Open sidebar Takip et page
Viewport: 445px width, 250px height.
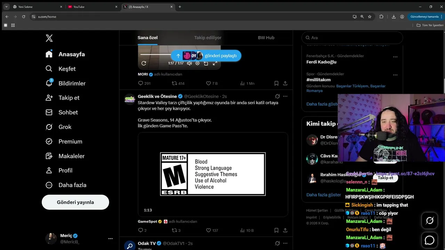(x=63, y=98)
